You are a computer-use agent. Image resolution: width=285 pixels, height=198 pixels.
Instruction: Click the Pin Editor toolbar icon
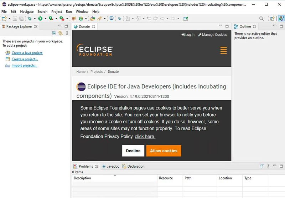(x=186, y=19)
